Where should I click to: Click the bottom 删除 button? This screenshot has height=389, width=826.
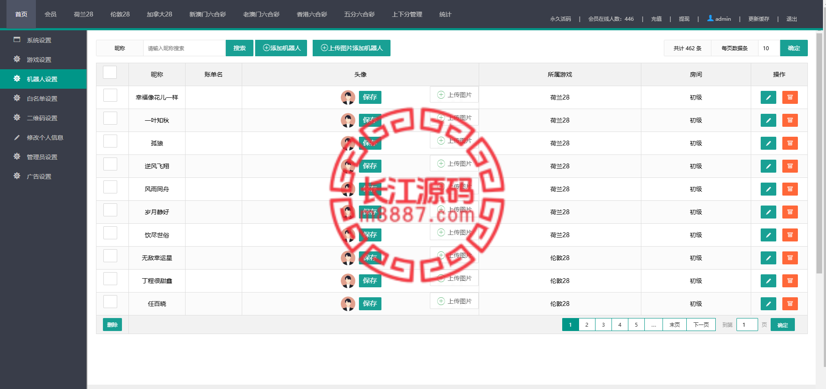click(x=112, y=325)
